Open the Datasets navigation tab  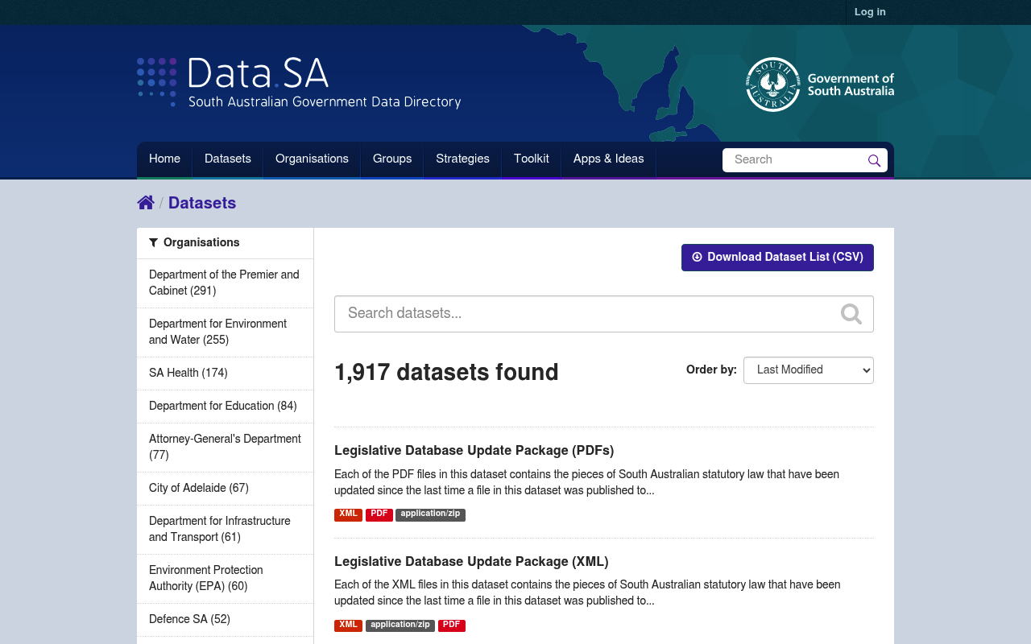point(228,159)
